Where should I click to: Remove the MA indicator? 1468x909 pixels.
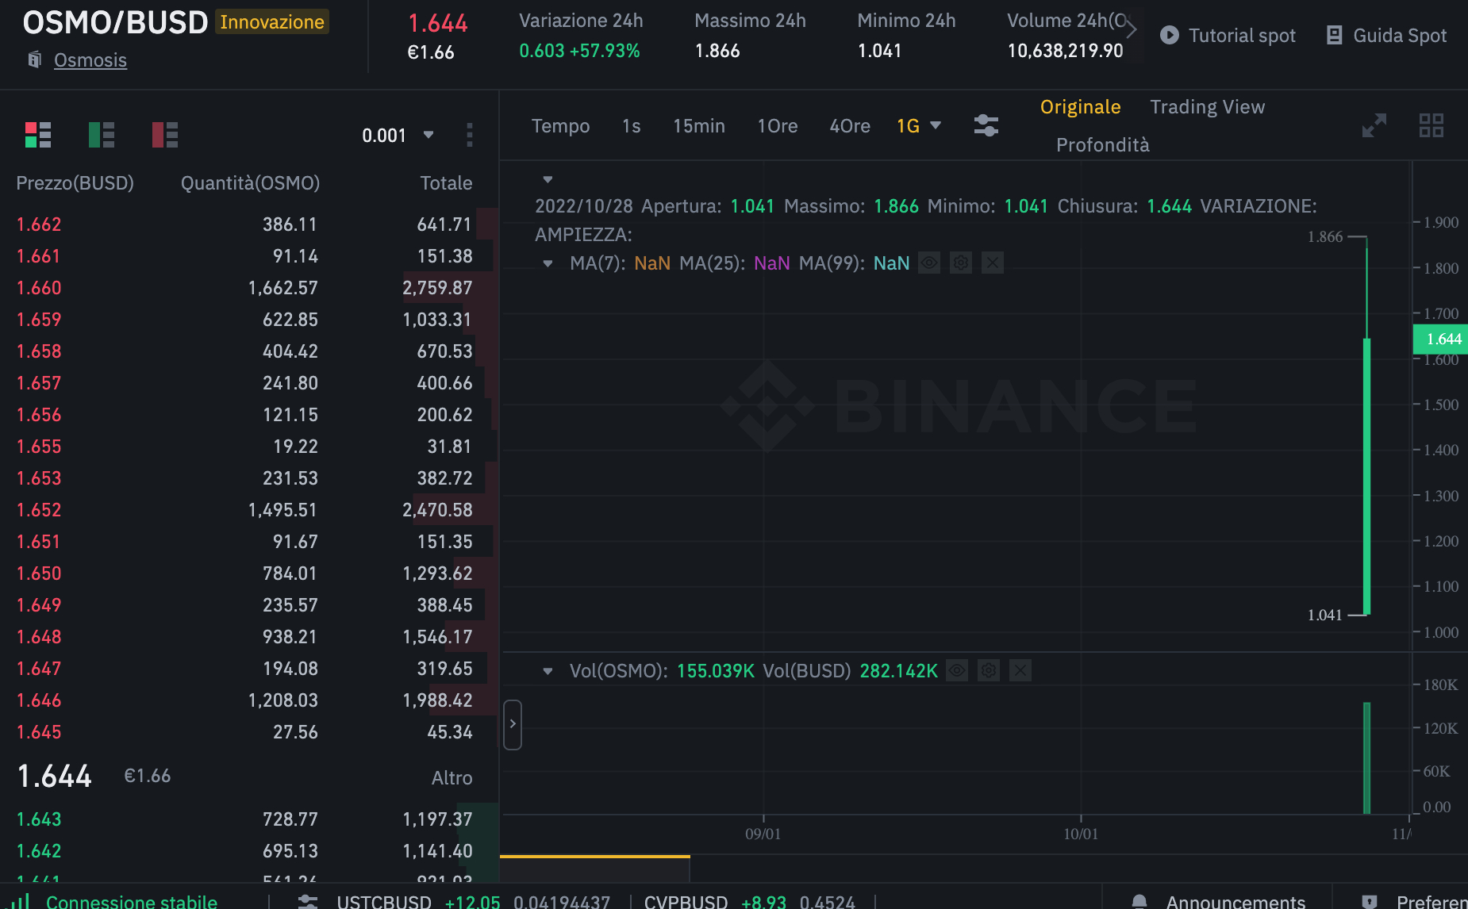(x=993, y=263)
